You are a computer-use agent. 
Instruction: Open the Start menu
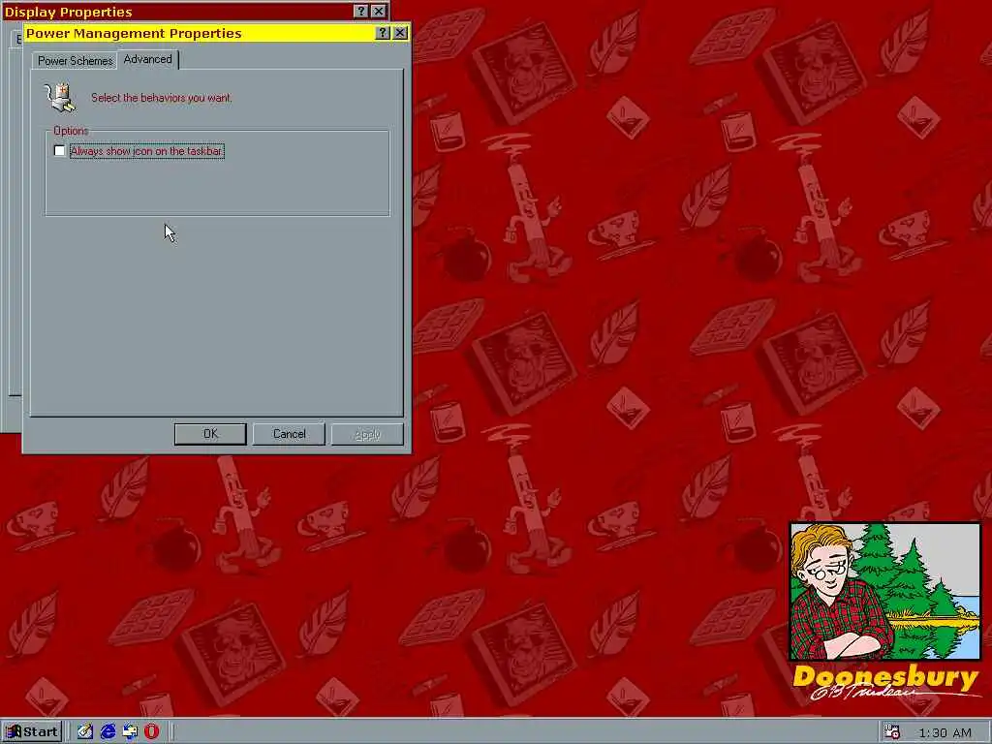[32, 732]
